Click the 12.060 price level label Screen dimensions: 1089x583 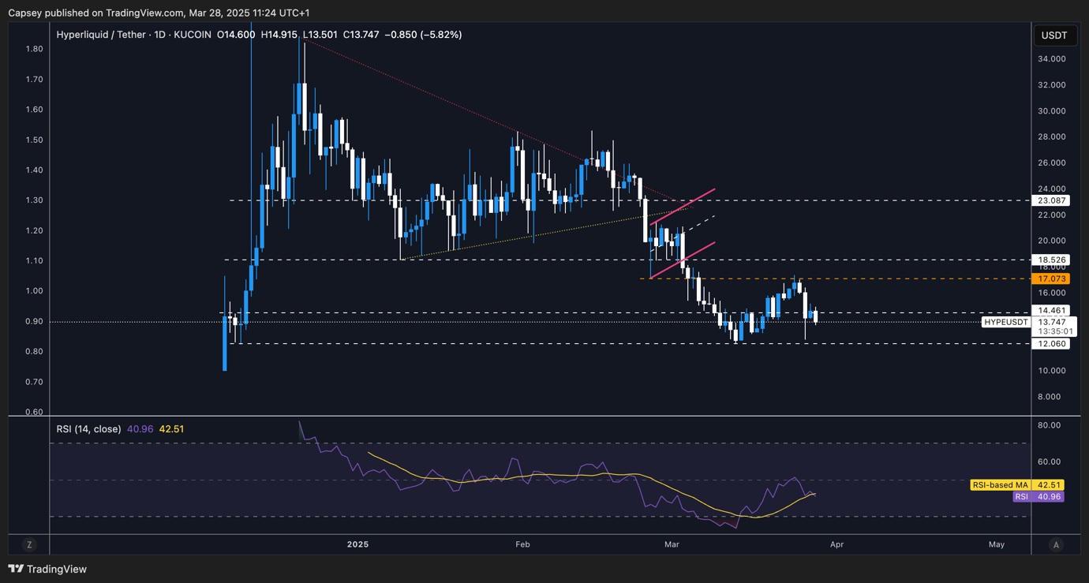(1053, 344)
